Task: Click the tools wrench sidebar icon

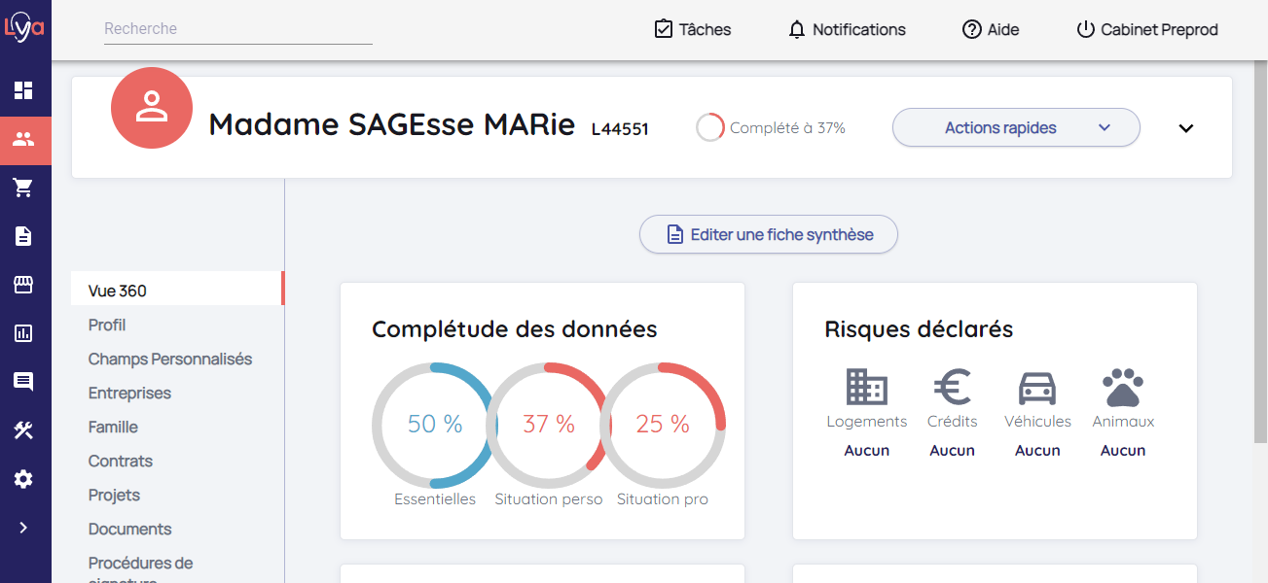Action: pos(23,430)
